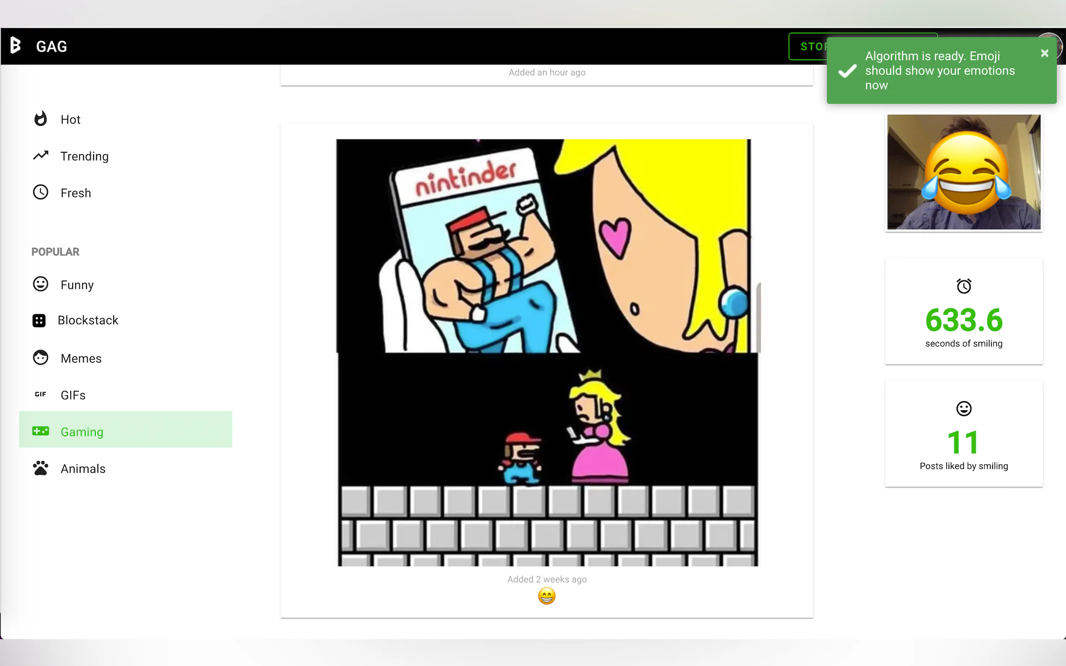
Task: Click the seconds of smiling card
Action: click(963, 312)
